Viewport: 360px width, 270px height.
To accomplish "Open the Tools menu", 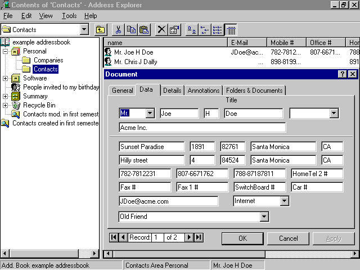I will click(x=69, y=16).
